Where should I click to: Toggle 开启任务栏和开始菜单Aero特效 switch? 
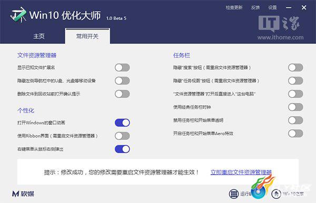tap(295, 134)
